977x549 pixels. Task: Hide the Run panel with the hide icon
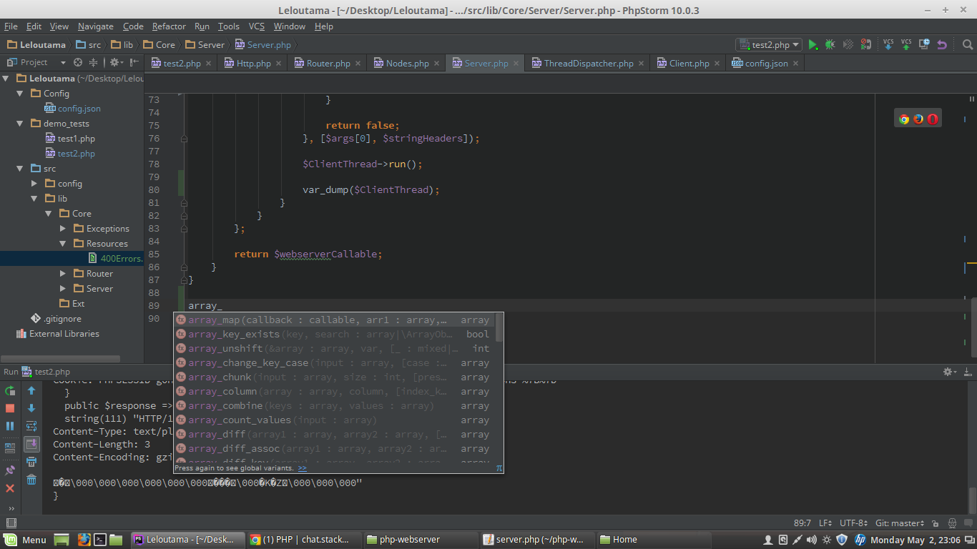click(968, 372)
